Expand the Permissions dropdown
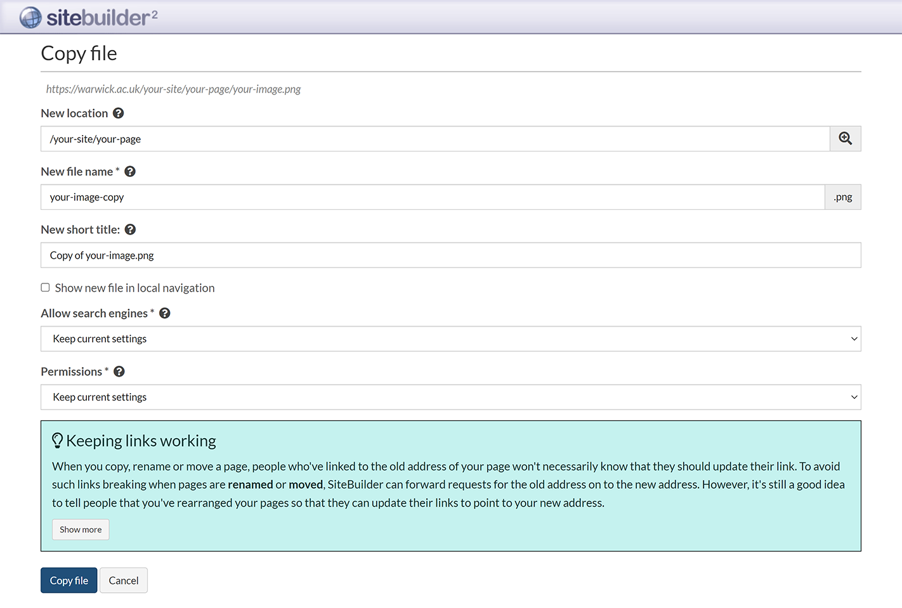Viewport: 902px width, 608px height. click(450, 398)
